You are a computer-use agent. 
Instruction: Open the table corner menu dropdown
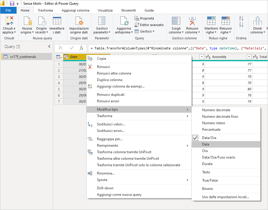(x=59, y=57)
